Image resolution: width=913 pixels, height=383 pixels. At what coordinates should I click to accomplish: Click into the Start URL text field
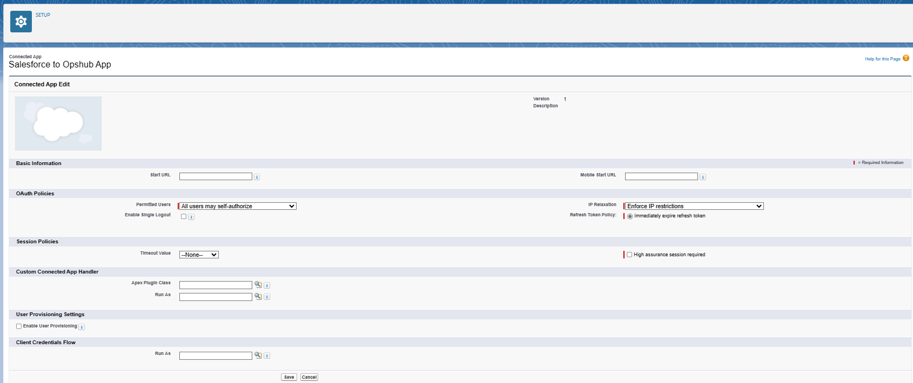click(216, 176)
